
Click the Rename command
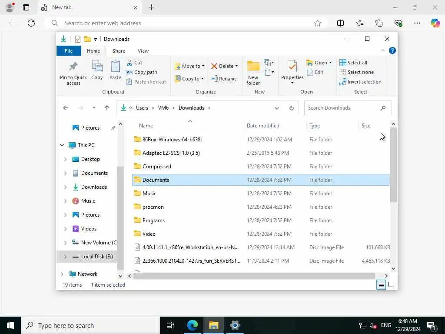224,79
